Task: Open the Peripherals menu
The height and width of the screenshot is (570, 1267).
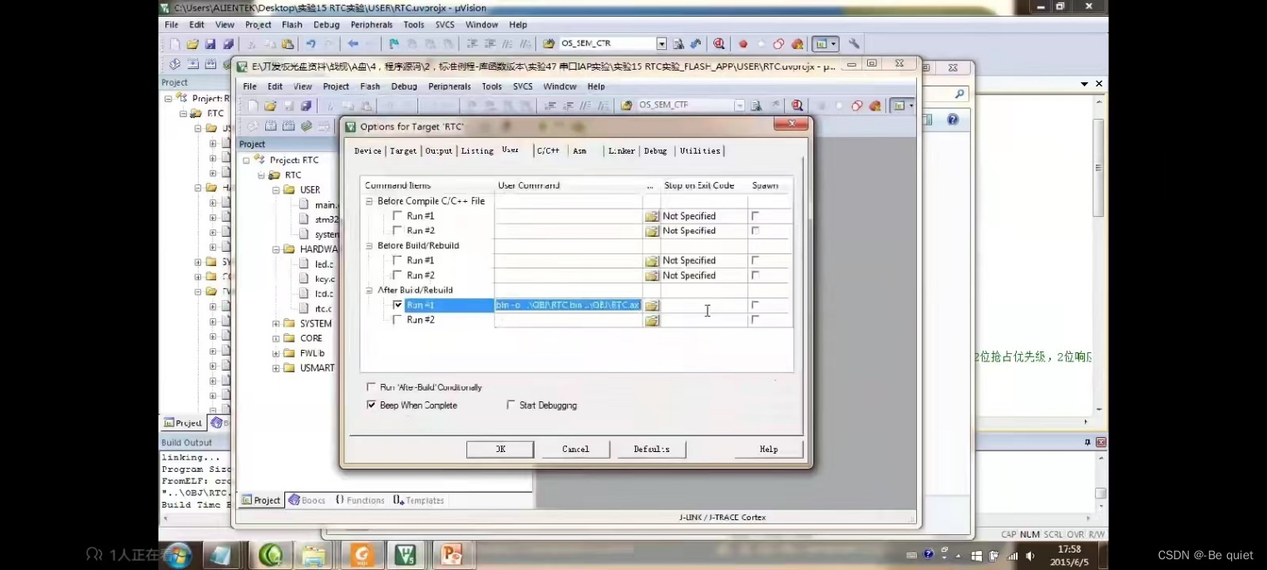Action: pyautogui.click(x=372, y=24)
